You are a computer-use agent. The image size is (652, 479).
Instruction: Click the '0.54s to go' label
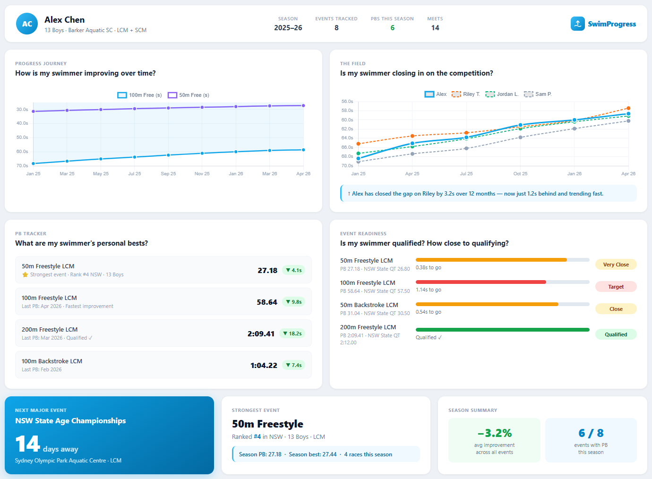point(429,312)
